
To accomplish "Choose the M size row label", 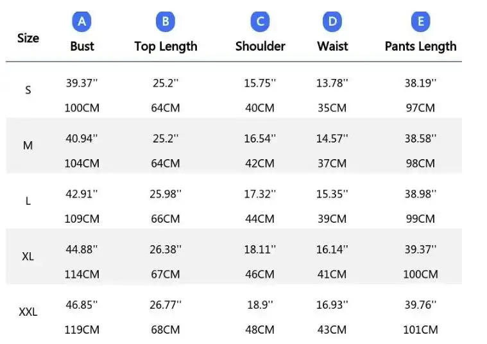I will (28, 146).
